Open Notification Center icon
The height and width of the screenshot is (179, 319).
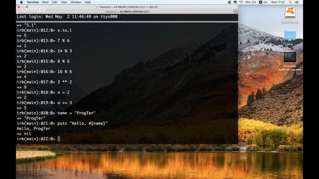[297, 2]
